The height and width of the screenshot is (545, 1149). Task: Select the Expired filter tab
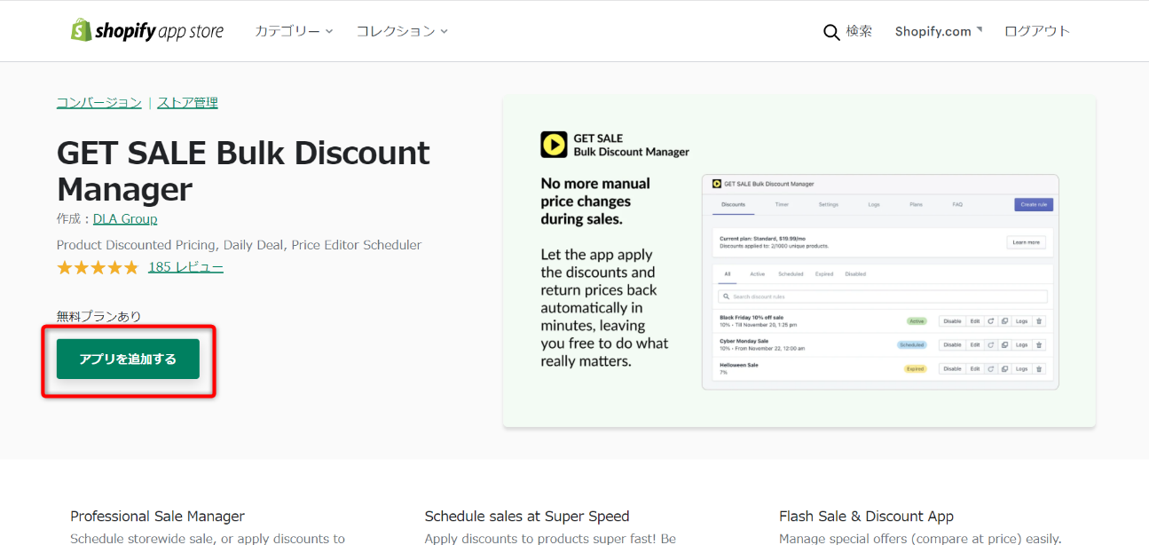pos(824,274)
